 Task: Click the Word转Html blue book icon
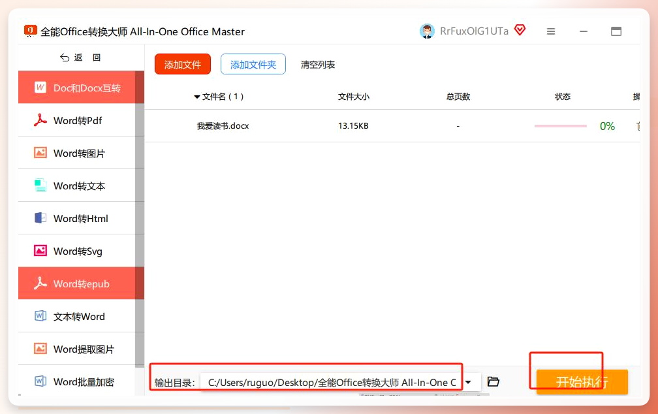pos(40,218)
